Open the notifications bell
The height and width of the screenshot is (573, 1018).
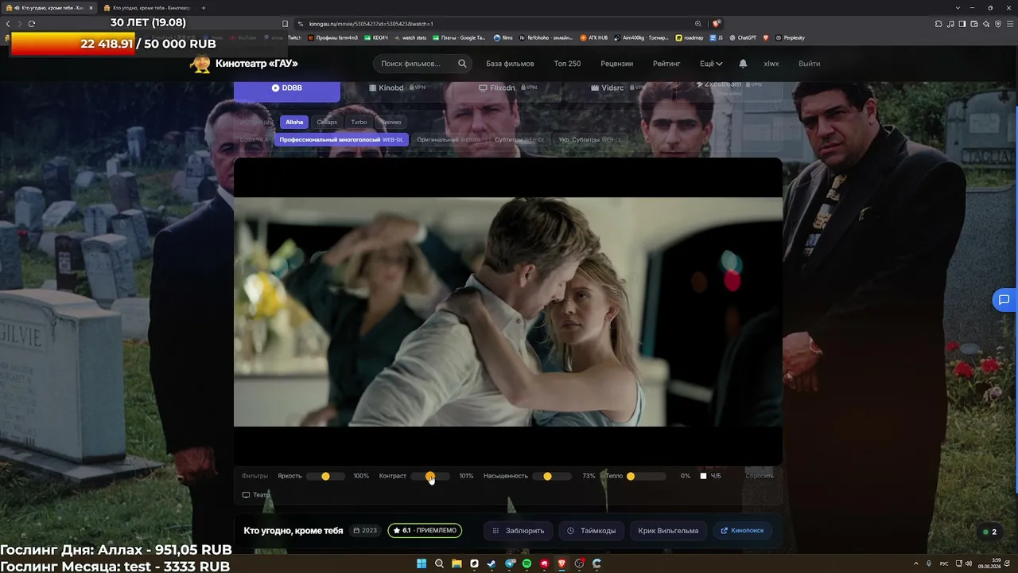[x=743, y=64]
